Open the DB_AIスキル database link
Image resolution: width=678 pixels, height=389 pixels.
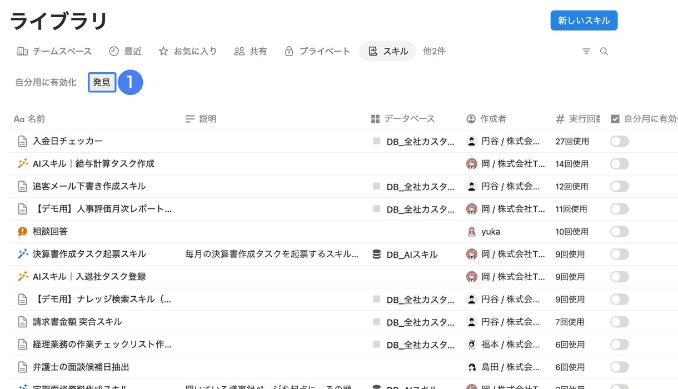(412, 254)
